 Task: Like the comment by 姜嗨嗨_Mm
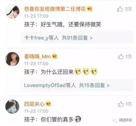click(121, 57)
